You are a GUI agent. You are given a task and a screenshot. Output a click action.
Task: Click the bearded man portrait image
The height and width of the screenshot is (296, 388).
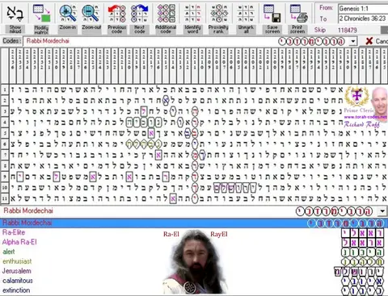pos(195,262)
